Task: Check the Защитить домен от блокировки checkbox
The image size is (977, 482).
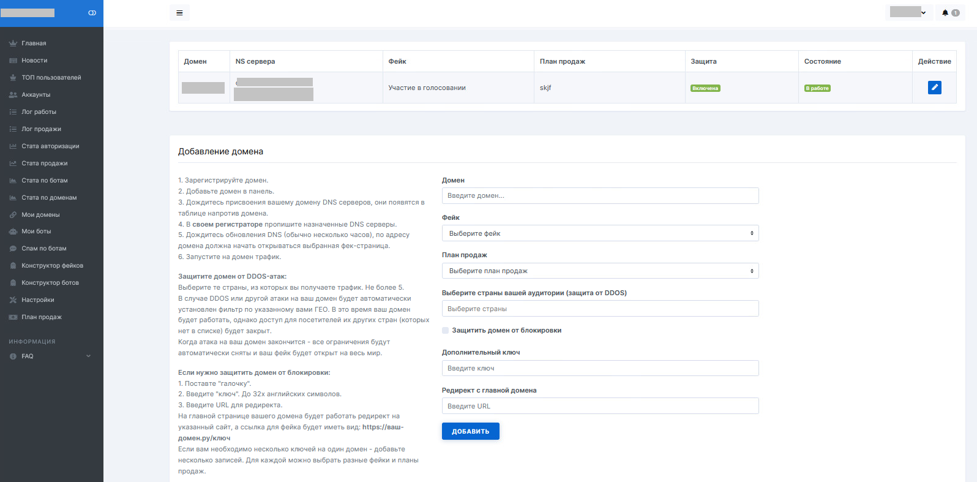Action: (x=446, y=331)
